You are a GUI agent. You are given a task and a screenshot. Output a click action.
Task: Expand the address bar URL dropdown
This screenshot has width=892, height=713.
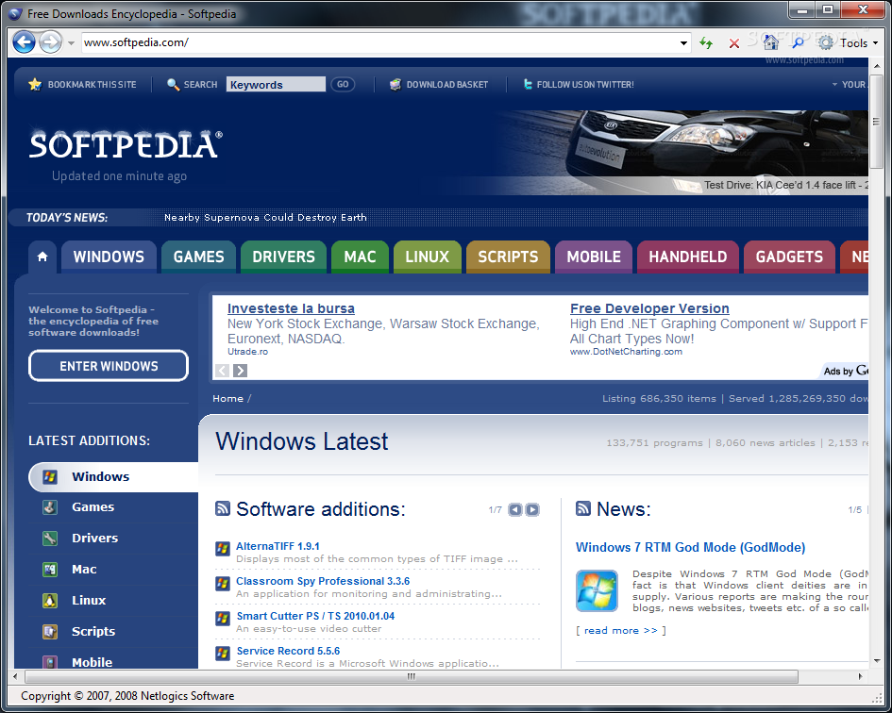point(683,43)
